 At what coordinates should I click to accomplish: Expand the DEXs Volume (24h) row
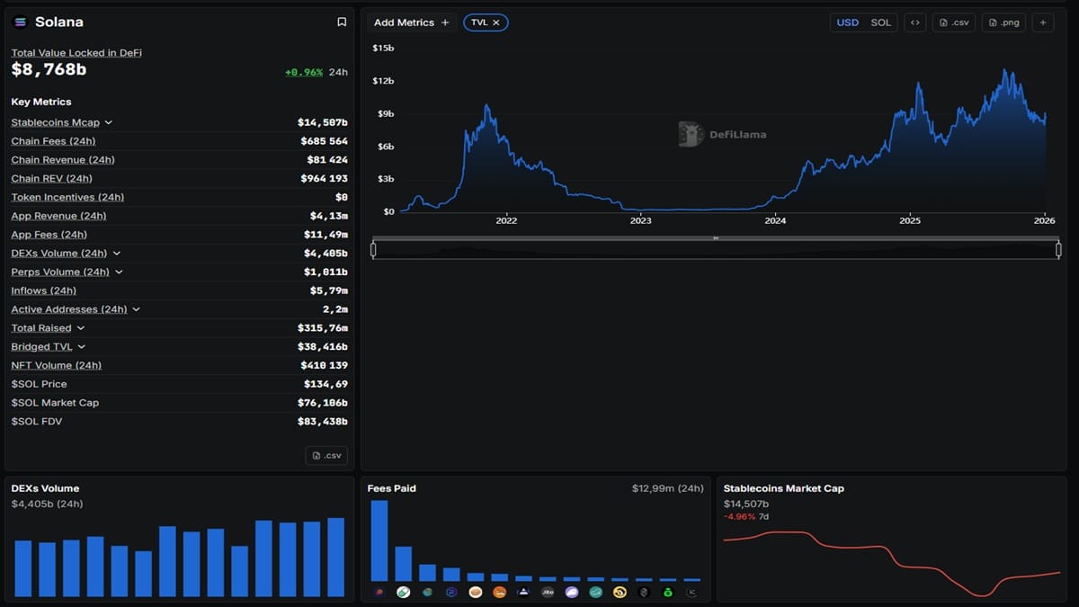[x=117, y=254]
